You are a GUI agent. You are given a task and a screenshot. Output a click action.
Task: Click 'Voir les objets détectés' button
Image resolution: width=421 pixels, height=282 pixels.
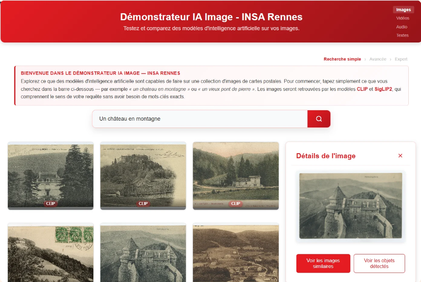(x=379, y=263)
